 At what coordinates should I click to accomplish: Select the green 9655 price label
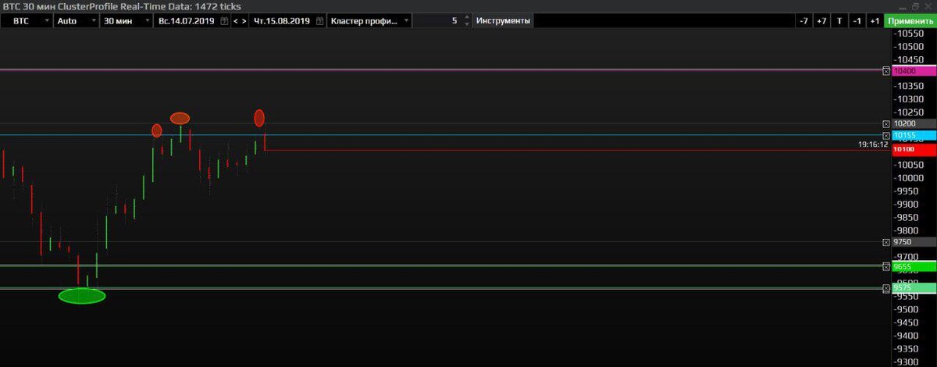(x=914, y=266)
